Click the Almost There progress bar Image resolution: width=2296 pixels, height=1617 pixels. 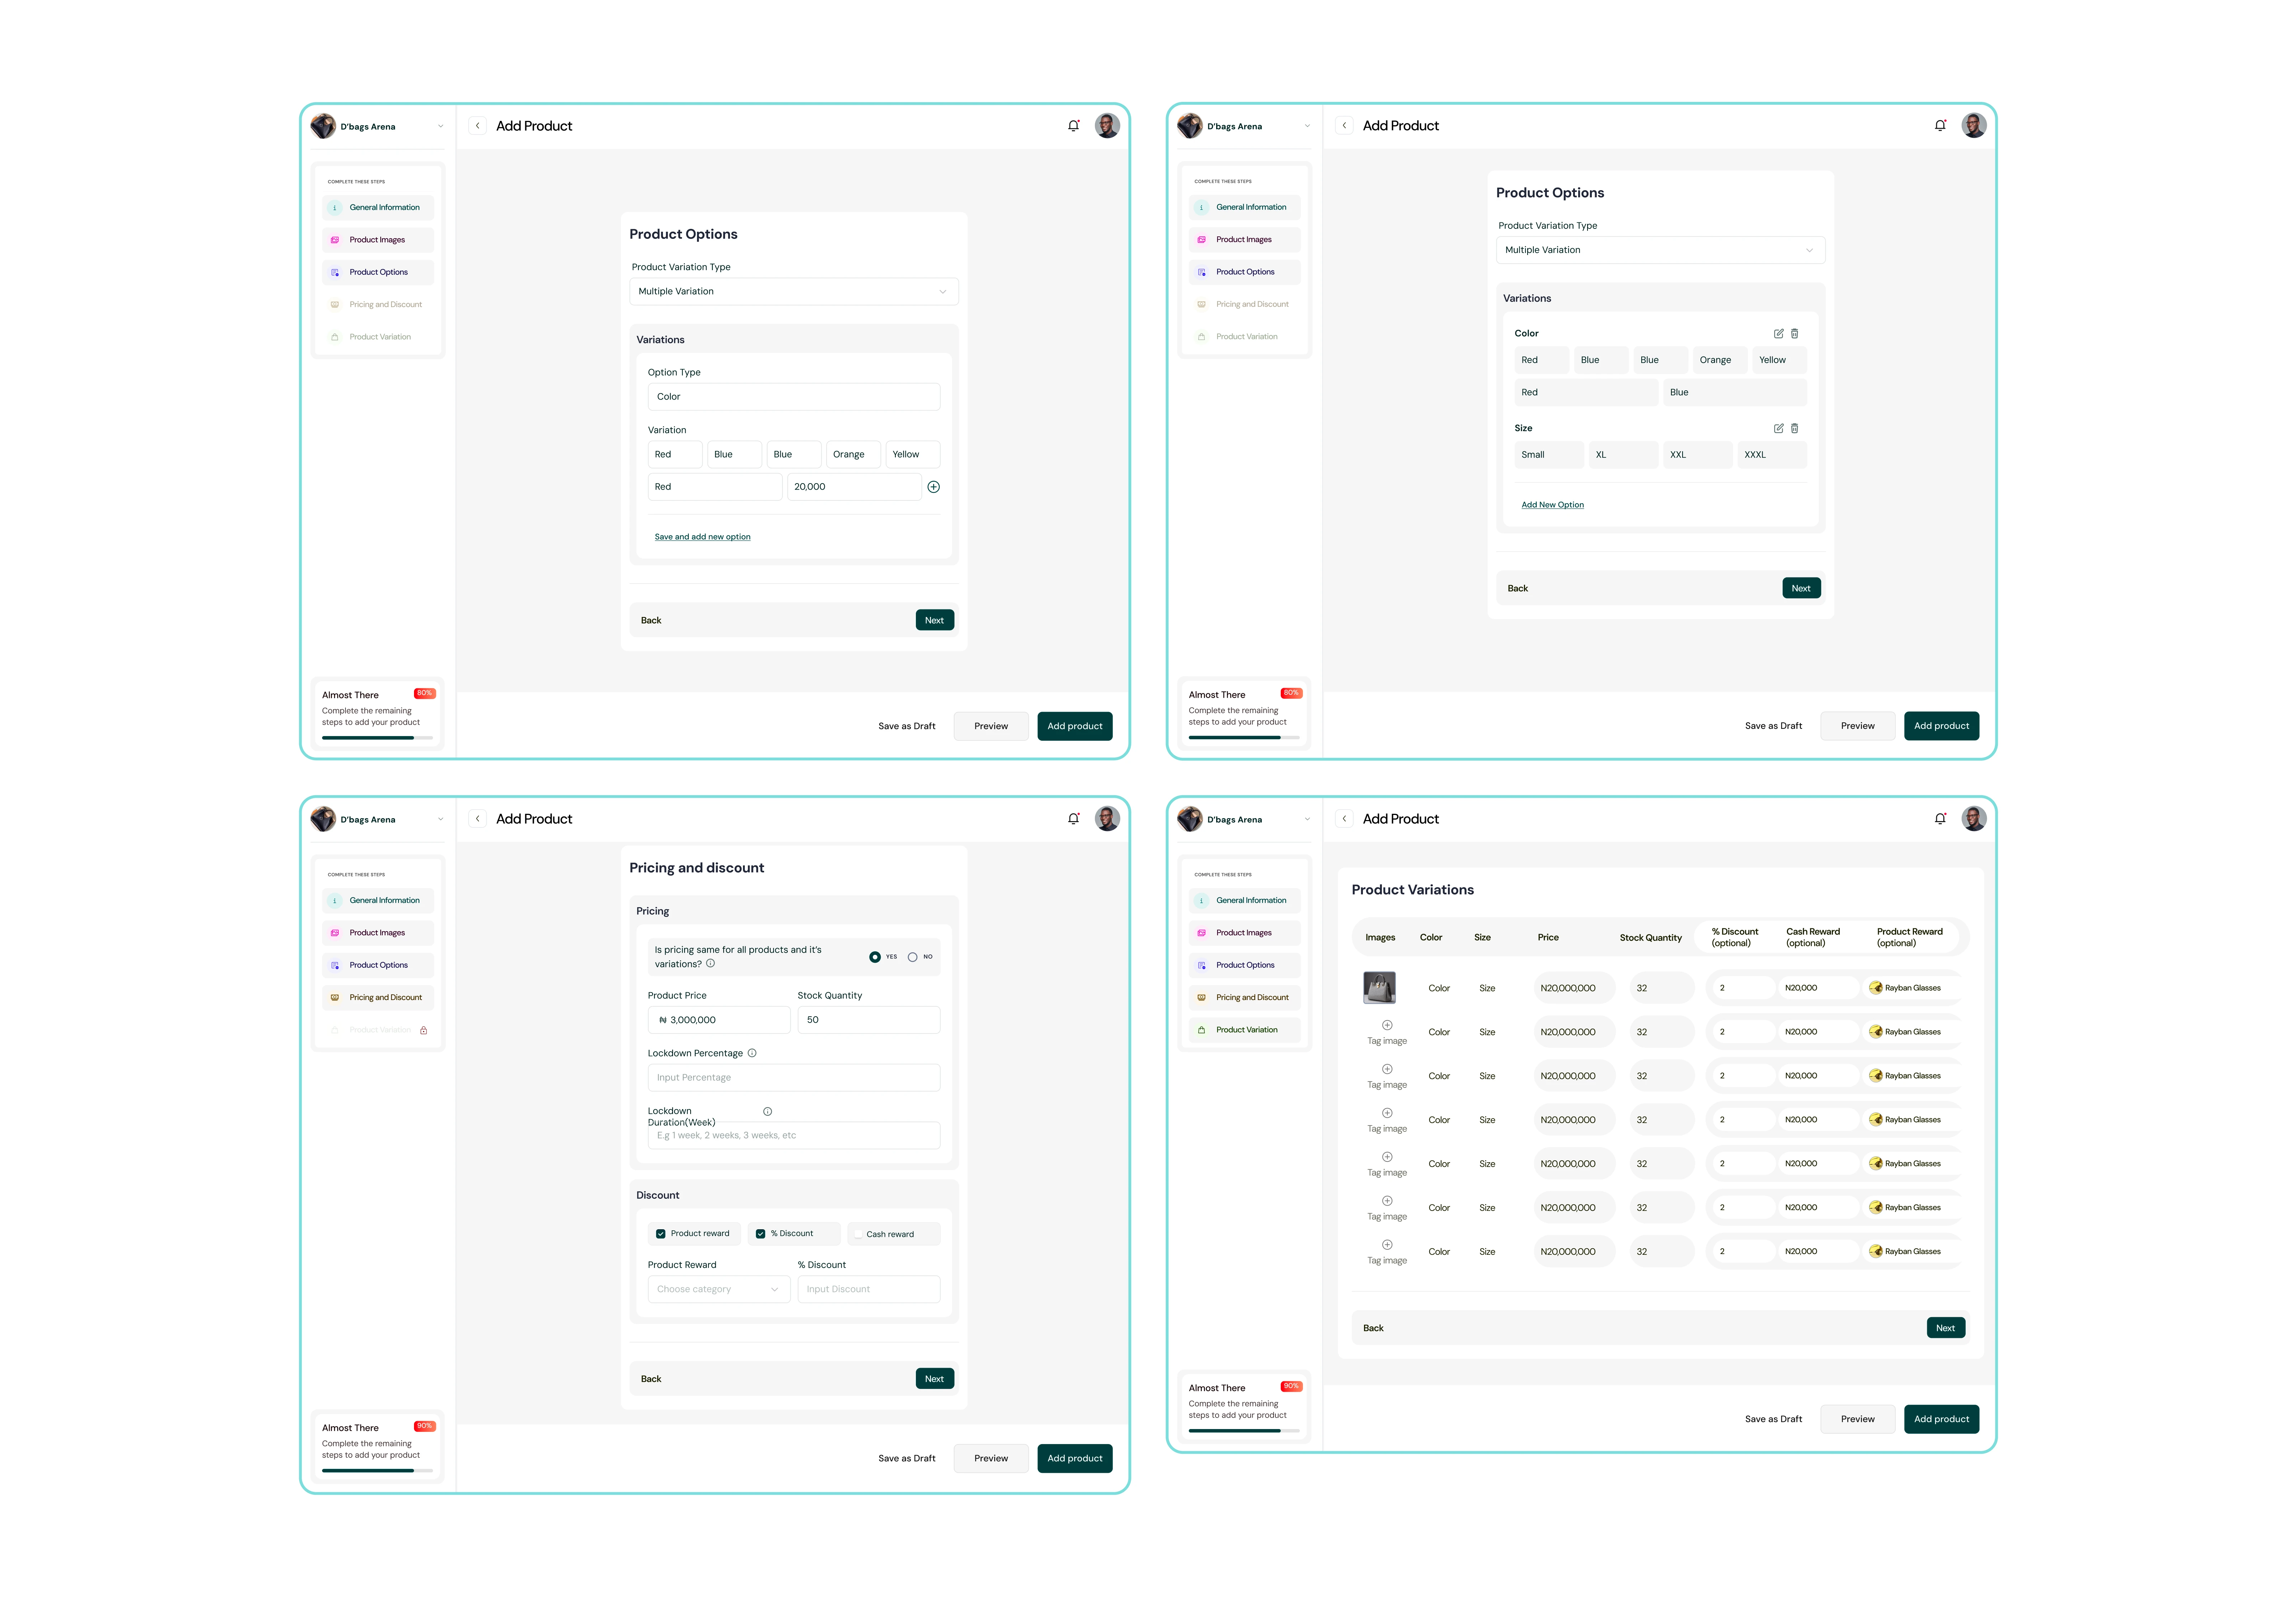coord(377,737)
